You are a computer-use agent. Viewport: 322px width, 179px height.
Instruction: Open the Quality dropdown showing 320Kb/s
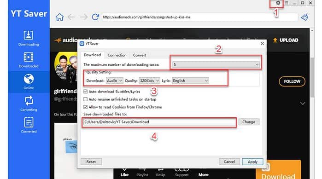pos(149,81)
